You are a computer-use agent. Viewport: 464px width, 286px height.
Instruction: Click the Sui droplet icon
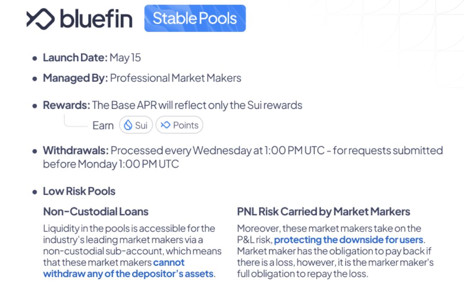click(x=128, y=125)
